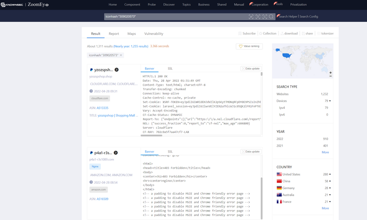The width and height of the screenshot is (367, 220).
Task: Select the Result tab
Action: click(95, 34)
